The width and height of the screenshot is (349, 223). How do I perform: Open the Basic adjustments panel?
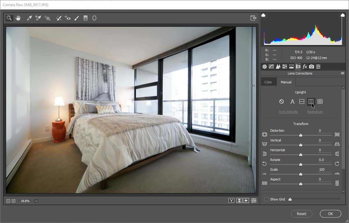(264, 66)
